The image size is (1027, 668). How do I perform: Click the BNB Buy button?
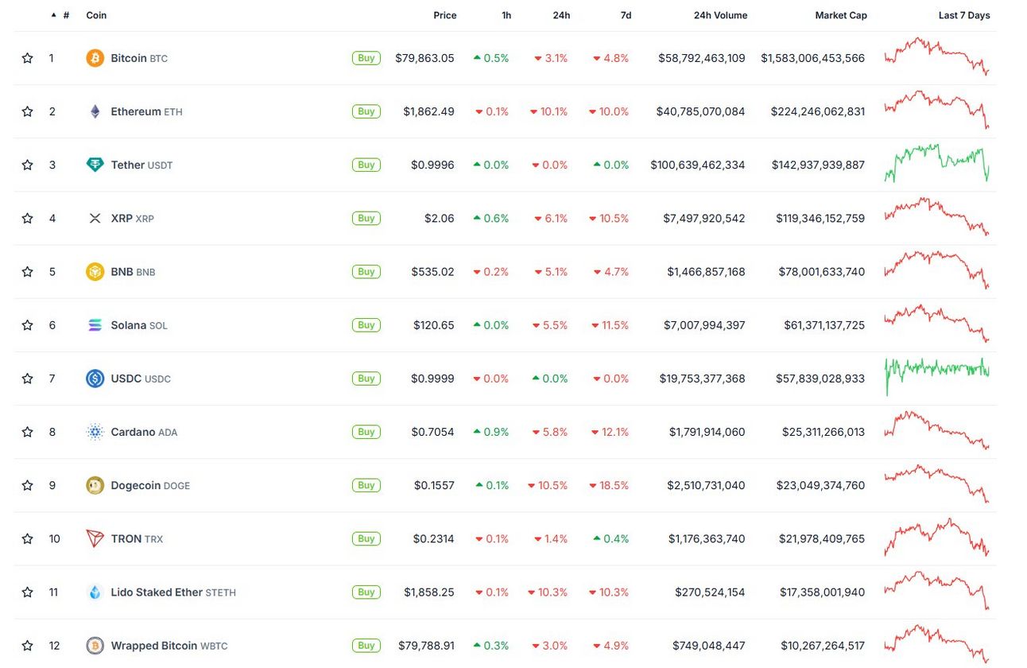(366, 272)
